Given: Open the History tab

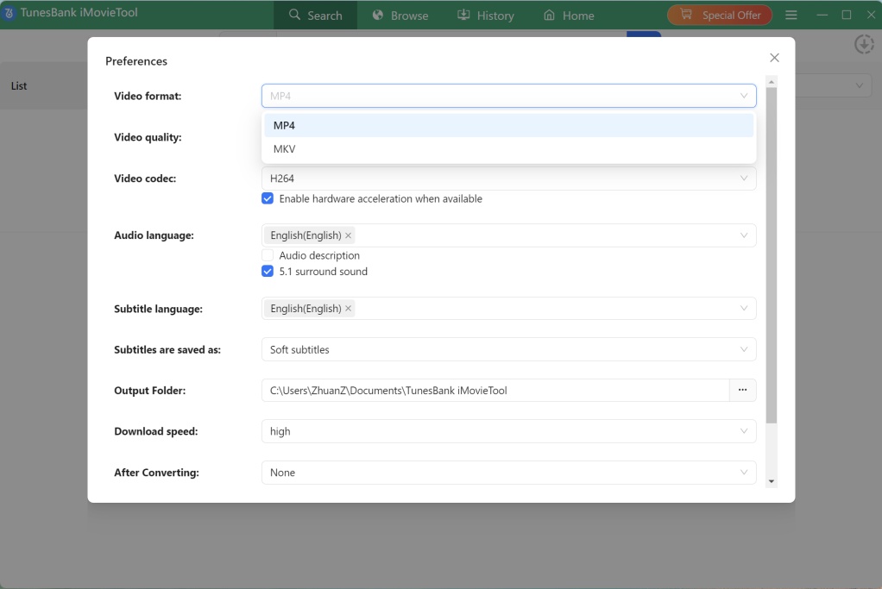Looking at the screenshot, I should [485, 16].
